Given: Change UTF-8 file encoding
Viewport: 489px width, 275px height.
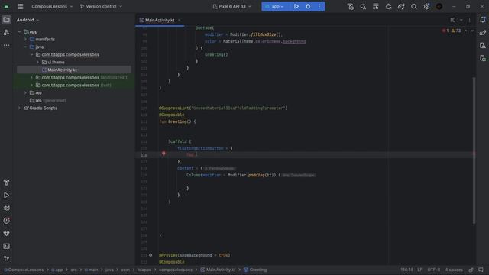Looking at the screenshot, I should (434, 270).
